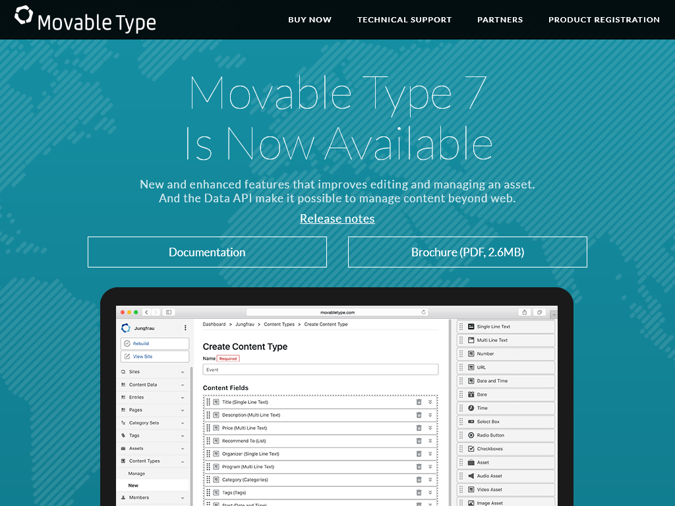Select the View Site icon

pos(127,356)
